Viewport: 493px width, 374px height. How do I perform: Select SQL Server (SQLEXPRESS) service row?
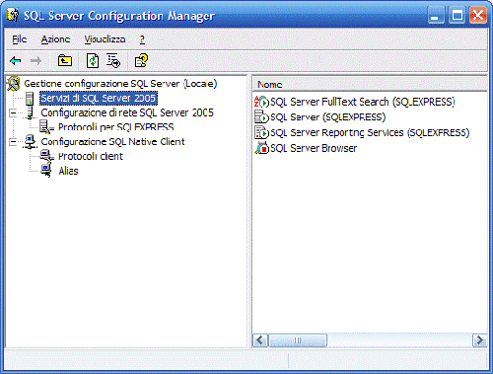click(x=327, y=117)
